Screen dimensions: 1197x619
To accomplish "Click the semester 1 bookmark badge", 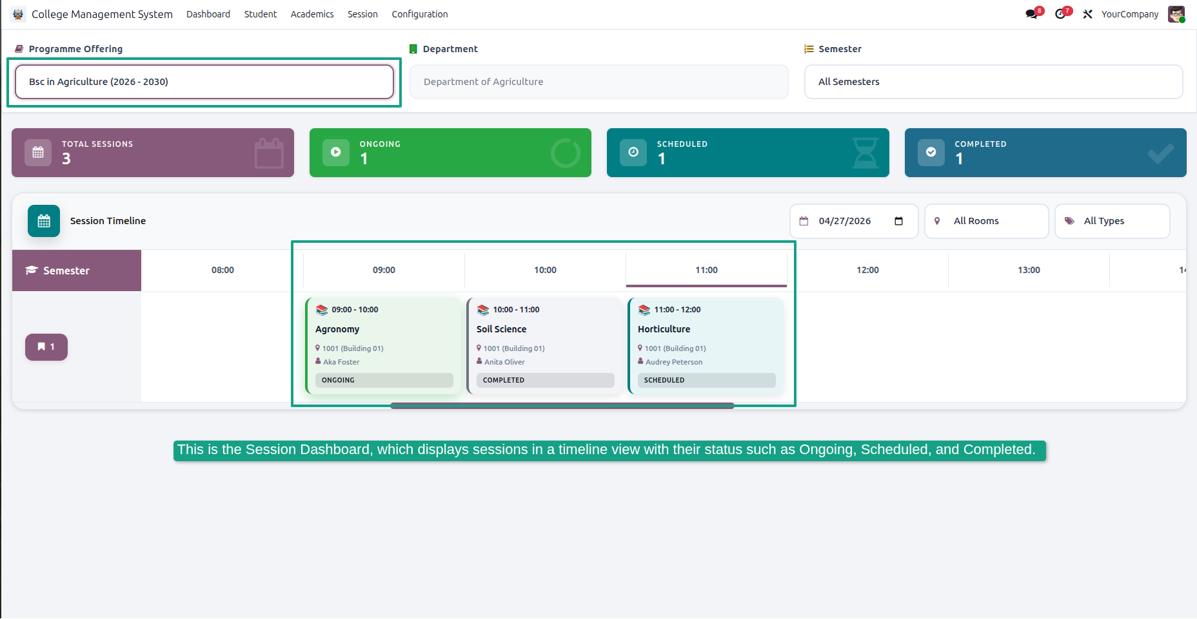I will point(46,347).
